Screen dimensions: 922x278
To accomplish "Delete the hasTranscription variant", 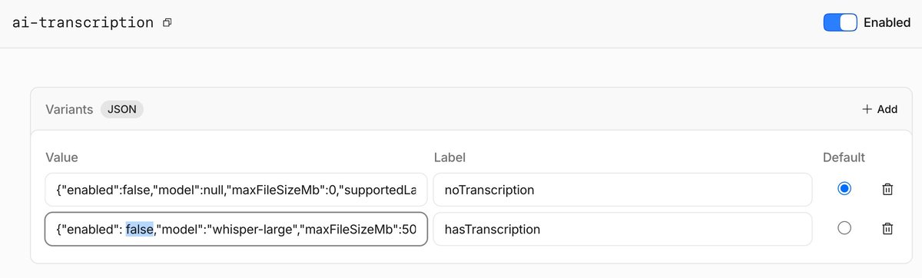I will click(887, 228).
